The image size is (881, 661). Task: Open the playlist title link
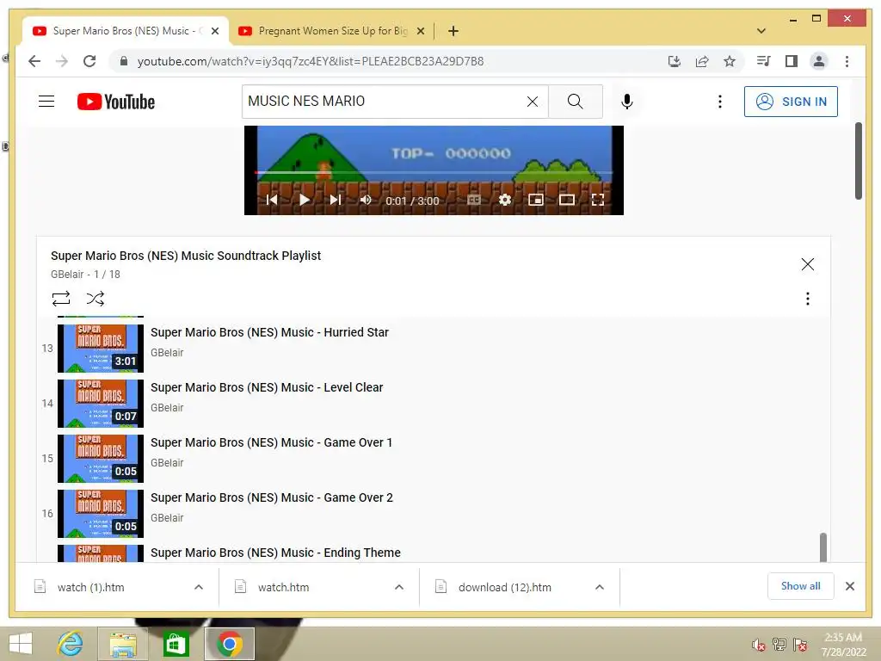point(186,256)
